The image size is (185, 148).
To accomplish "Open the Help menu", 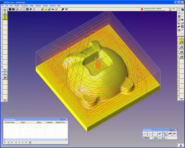I will pos(58,6).
